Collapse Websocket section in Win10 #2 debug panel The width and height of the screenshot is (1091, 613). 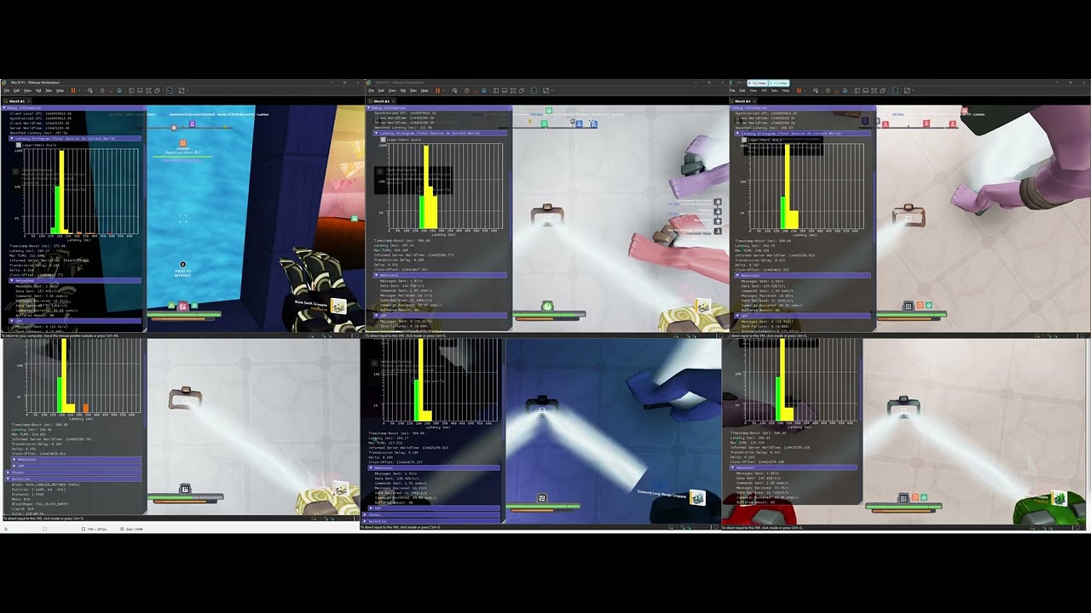[x=440, y=275]
